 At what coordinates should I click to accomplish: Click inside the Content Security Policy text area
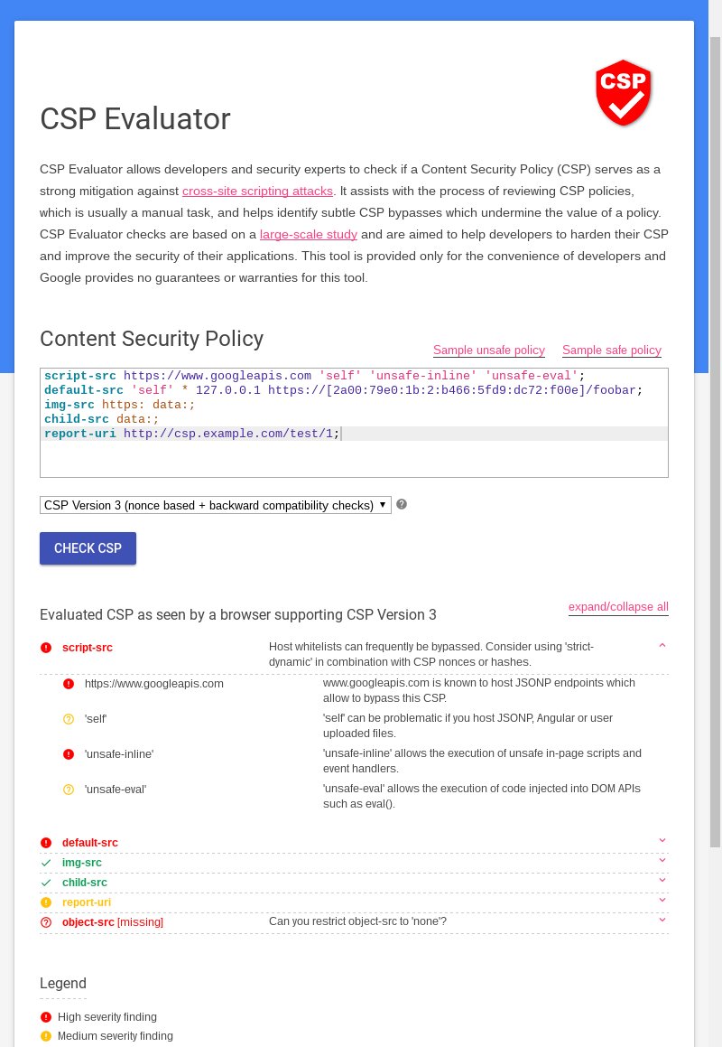click(x=355, y=423)
